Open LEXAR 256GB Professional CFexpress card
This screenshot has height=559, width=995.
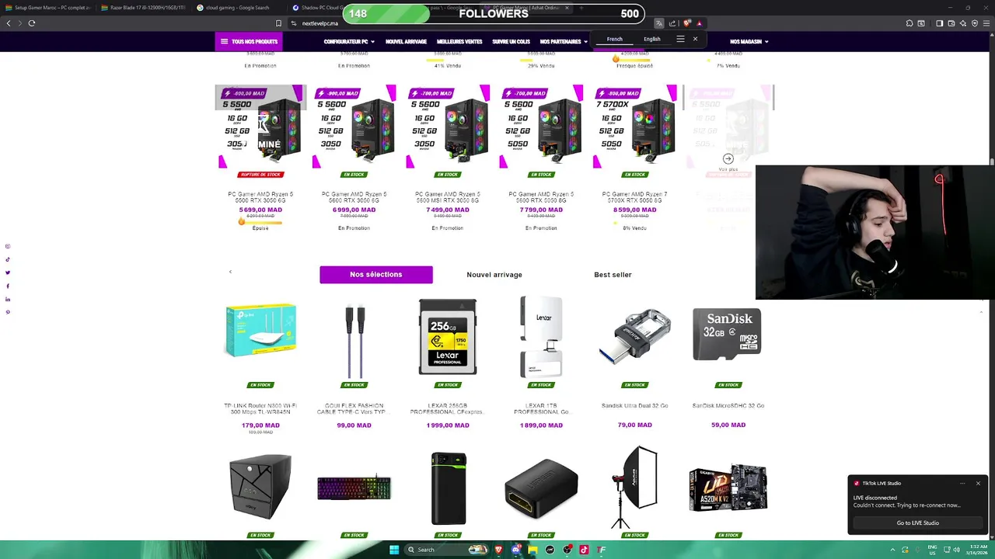448,336
